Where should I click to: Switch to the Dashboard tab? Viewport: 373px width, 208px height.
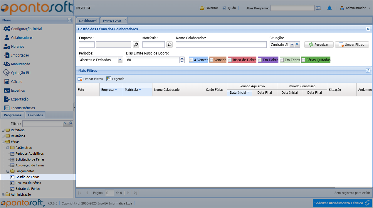(88, 21)
